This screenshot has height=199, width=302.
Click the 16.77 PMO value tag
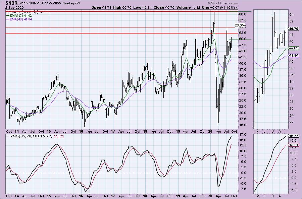(294, 136)
